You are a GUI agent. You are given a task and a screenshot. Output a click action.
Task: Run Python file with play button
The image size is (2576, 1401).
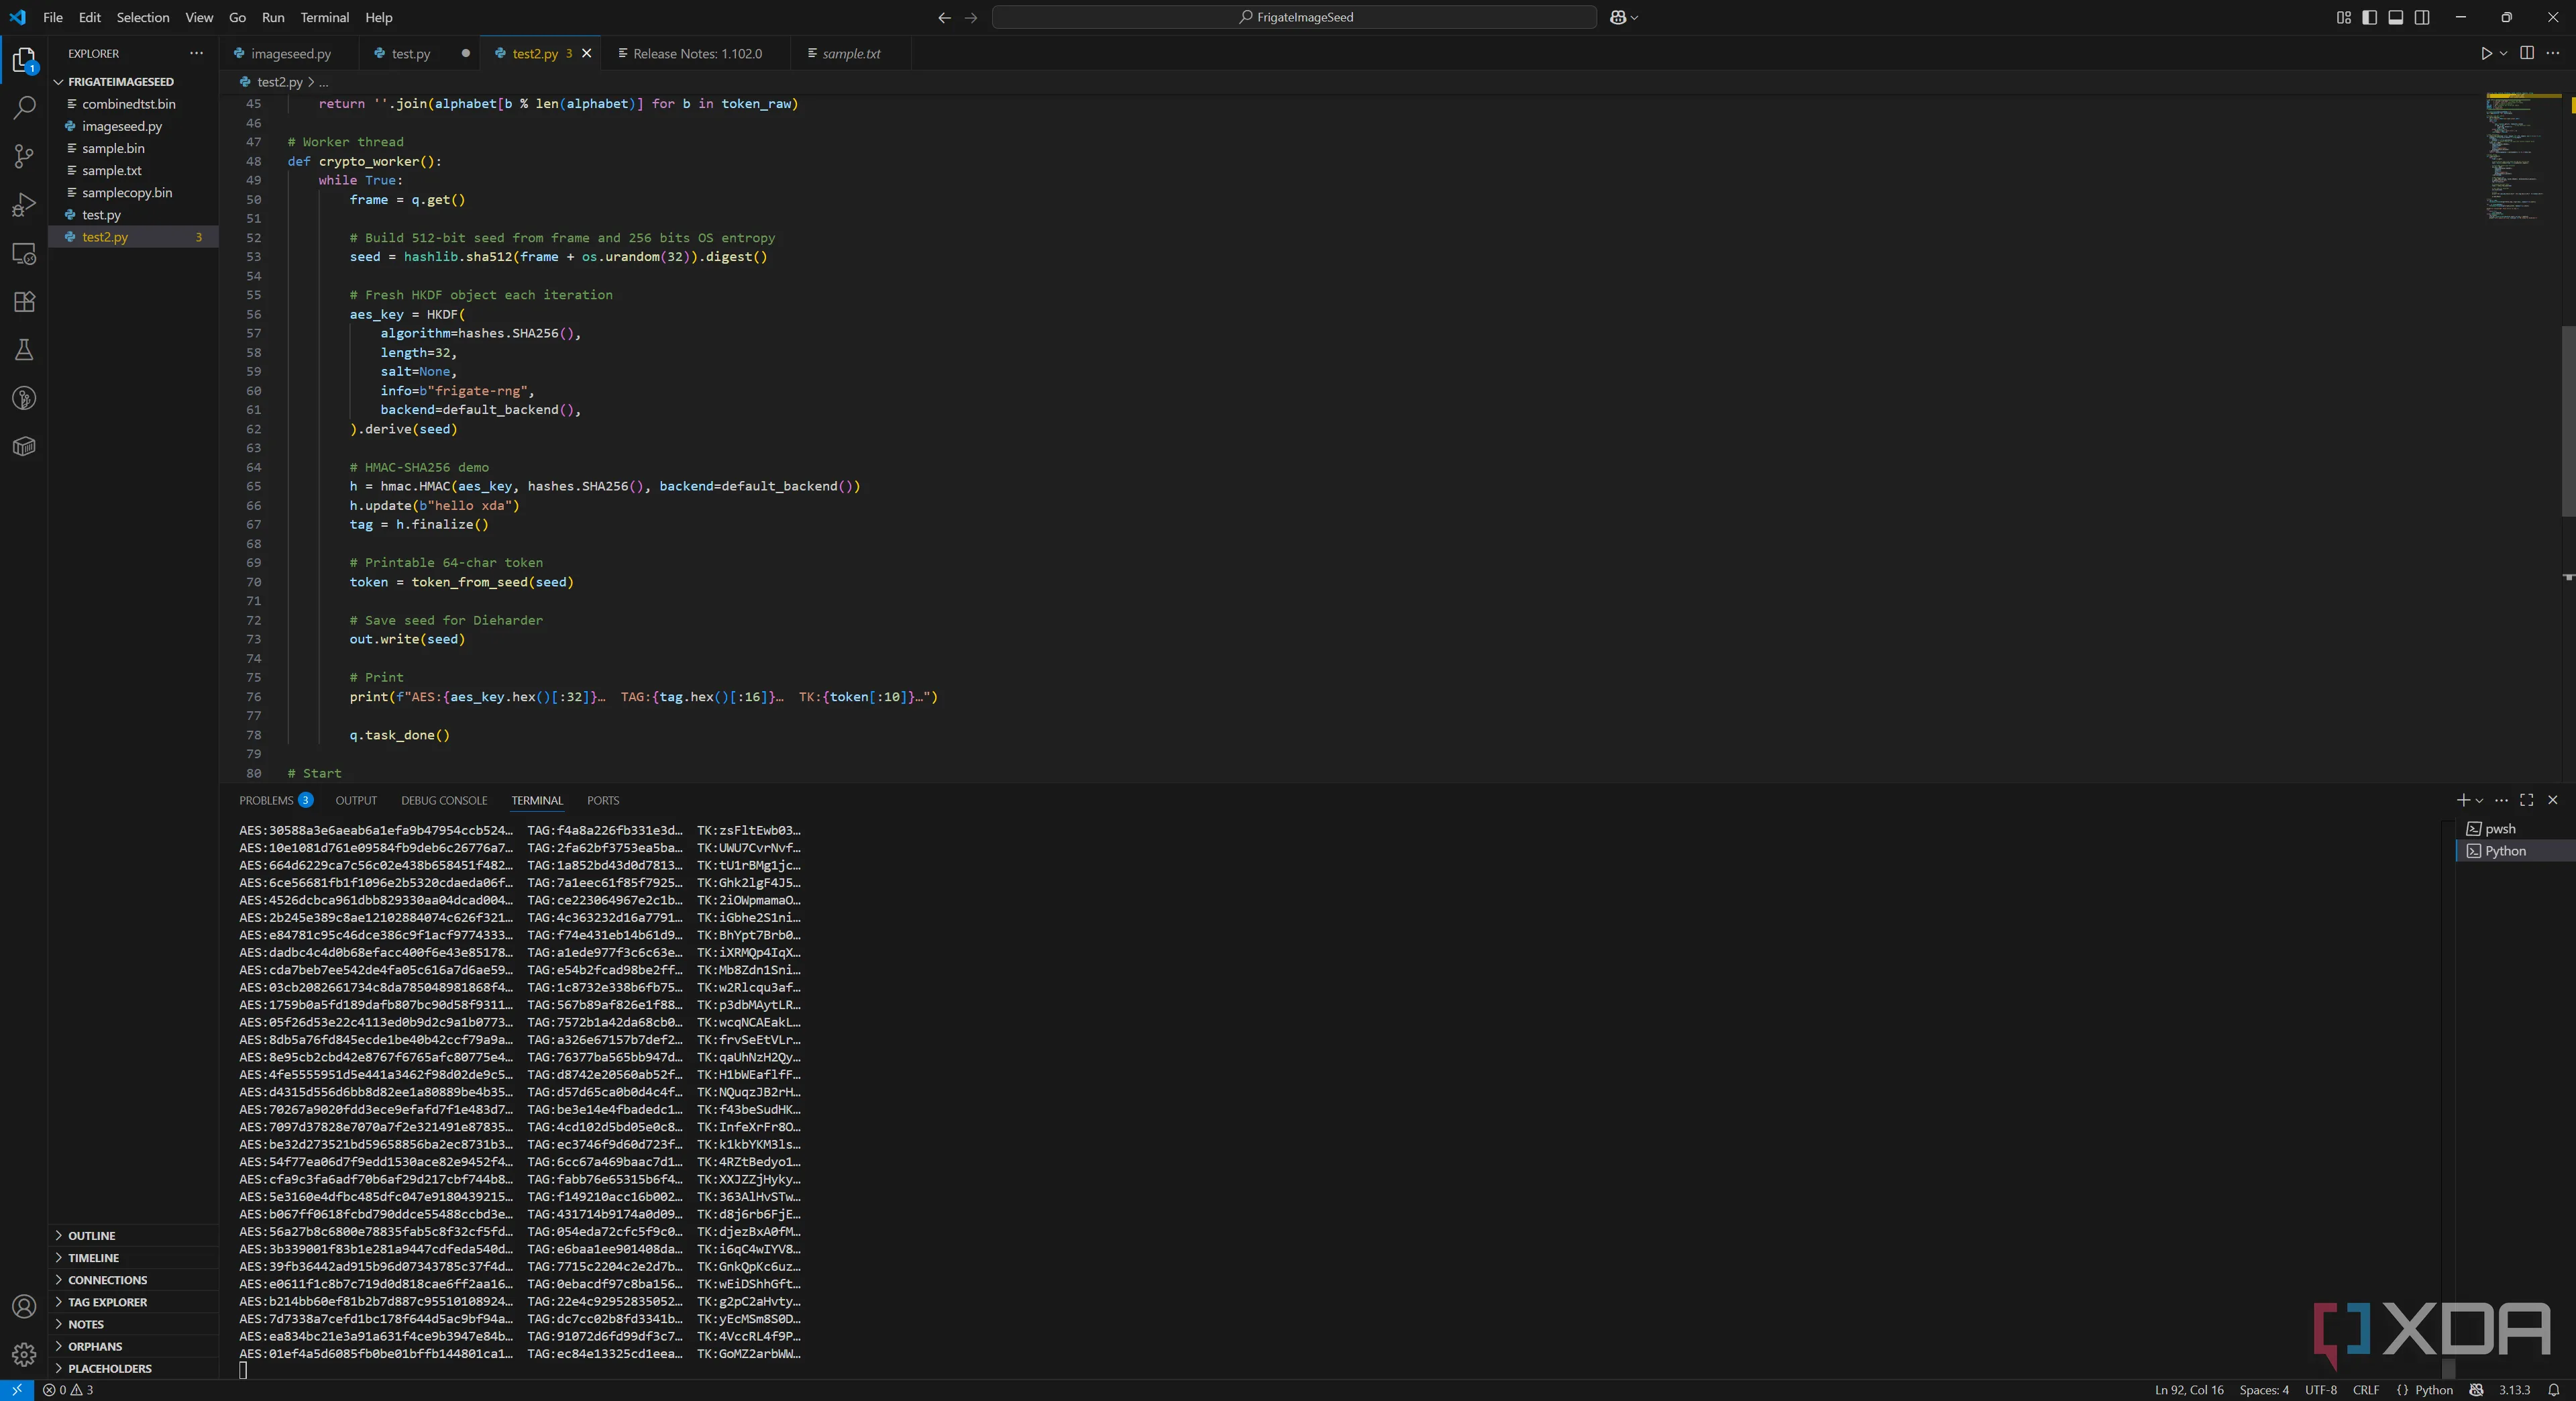(x=2486, y=53)
